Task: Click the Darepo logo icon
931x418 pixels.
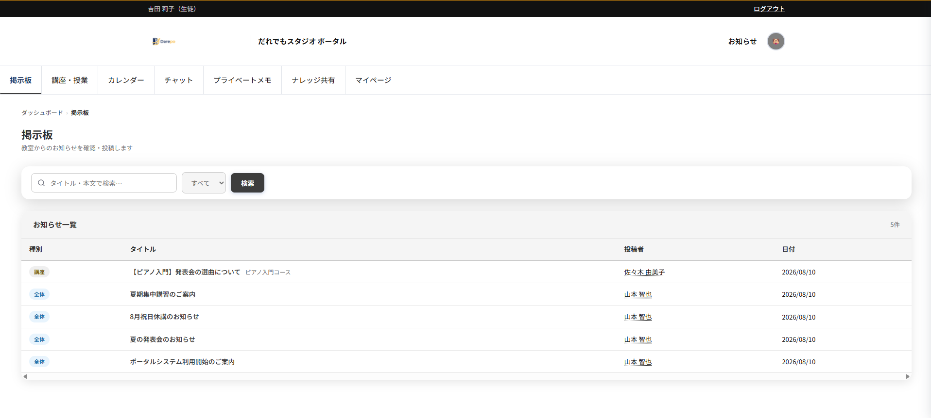Action: [x=164, y=41]
